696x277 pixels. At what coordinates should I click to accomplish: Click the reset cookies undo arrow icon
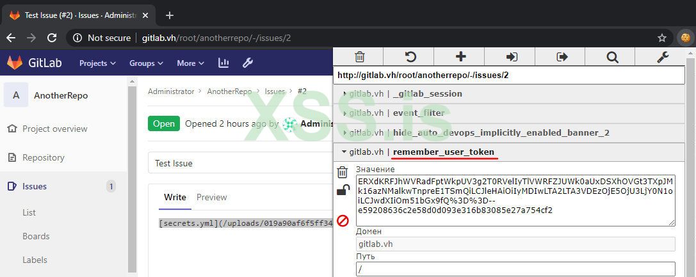tap(410, 57)
